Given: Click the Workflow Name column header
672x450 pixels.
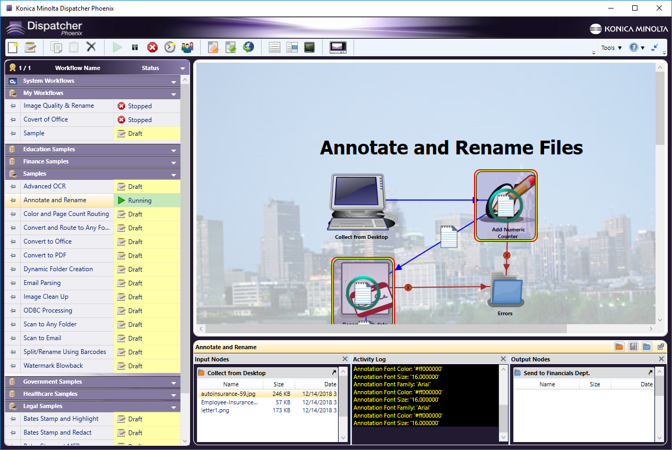Looking at the screenshot, I should tap(77, 68).
